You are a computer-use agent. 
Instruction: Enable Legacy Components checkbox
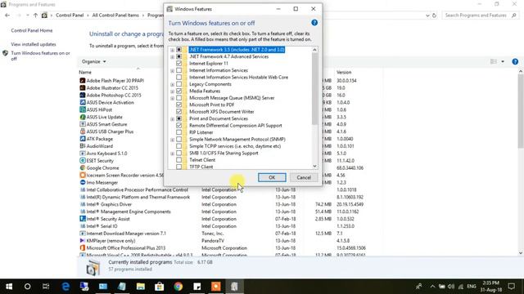pos(178,84)
